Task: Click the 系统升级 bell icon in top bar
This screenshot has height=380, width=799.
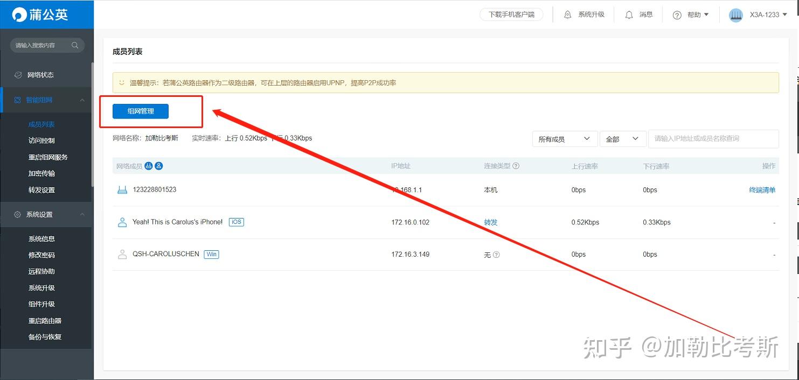Action: [567, 15]
